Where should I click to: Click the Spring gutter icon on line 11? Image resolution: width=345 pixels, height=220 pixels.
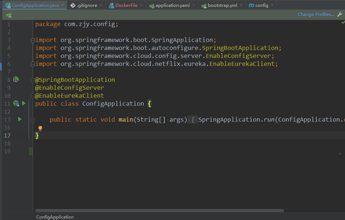(x=16, y=103)
